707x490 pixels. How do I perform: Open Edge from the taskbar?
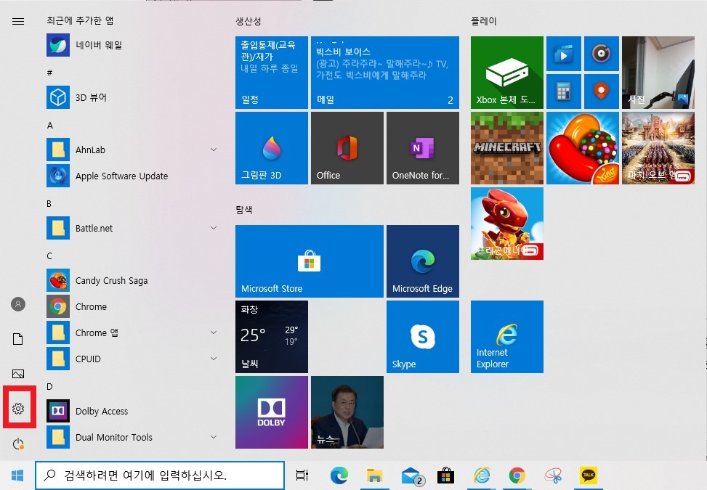tap(339, 475)
